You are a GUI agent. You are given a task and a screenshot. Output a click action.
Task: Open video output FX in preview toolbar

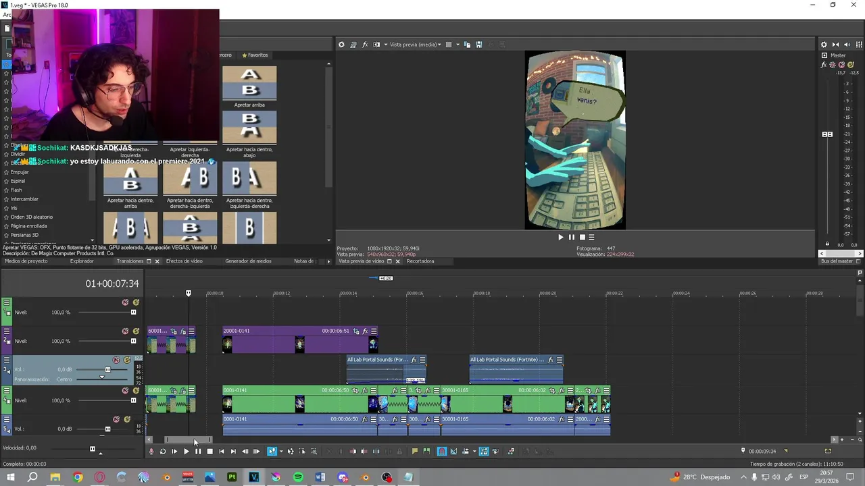click(x=365, y=45)
